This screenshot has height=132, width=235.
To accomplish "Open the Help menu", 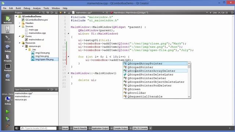I will [65, 8].
